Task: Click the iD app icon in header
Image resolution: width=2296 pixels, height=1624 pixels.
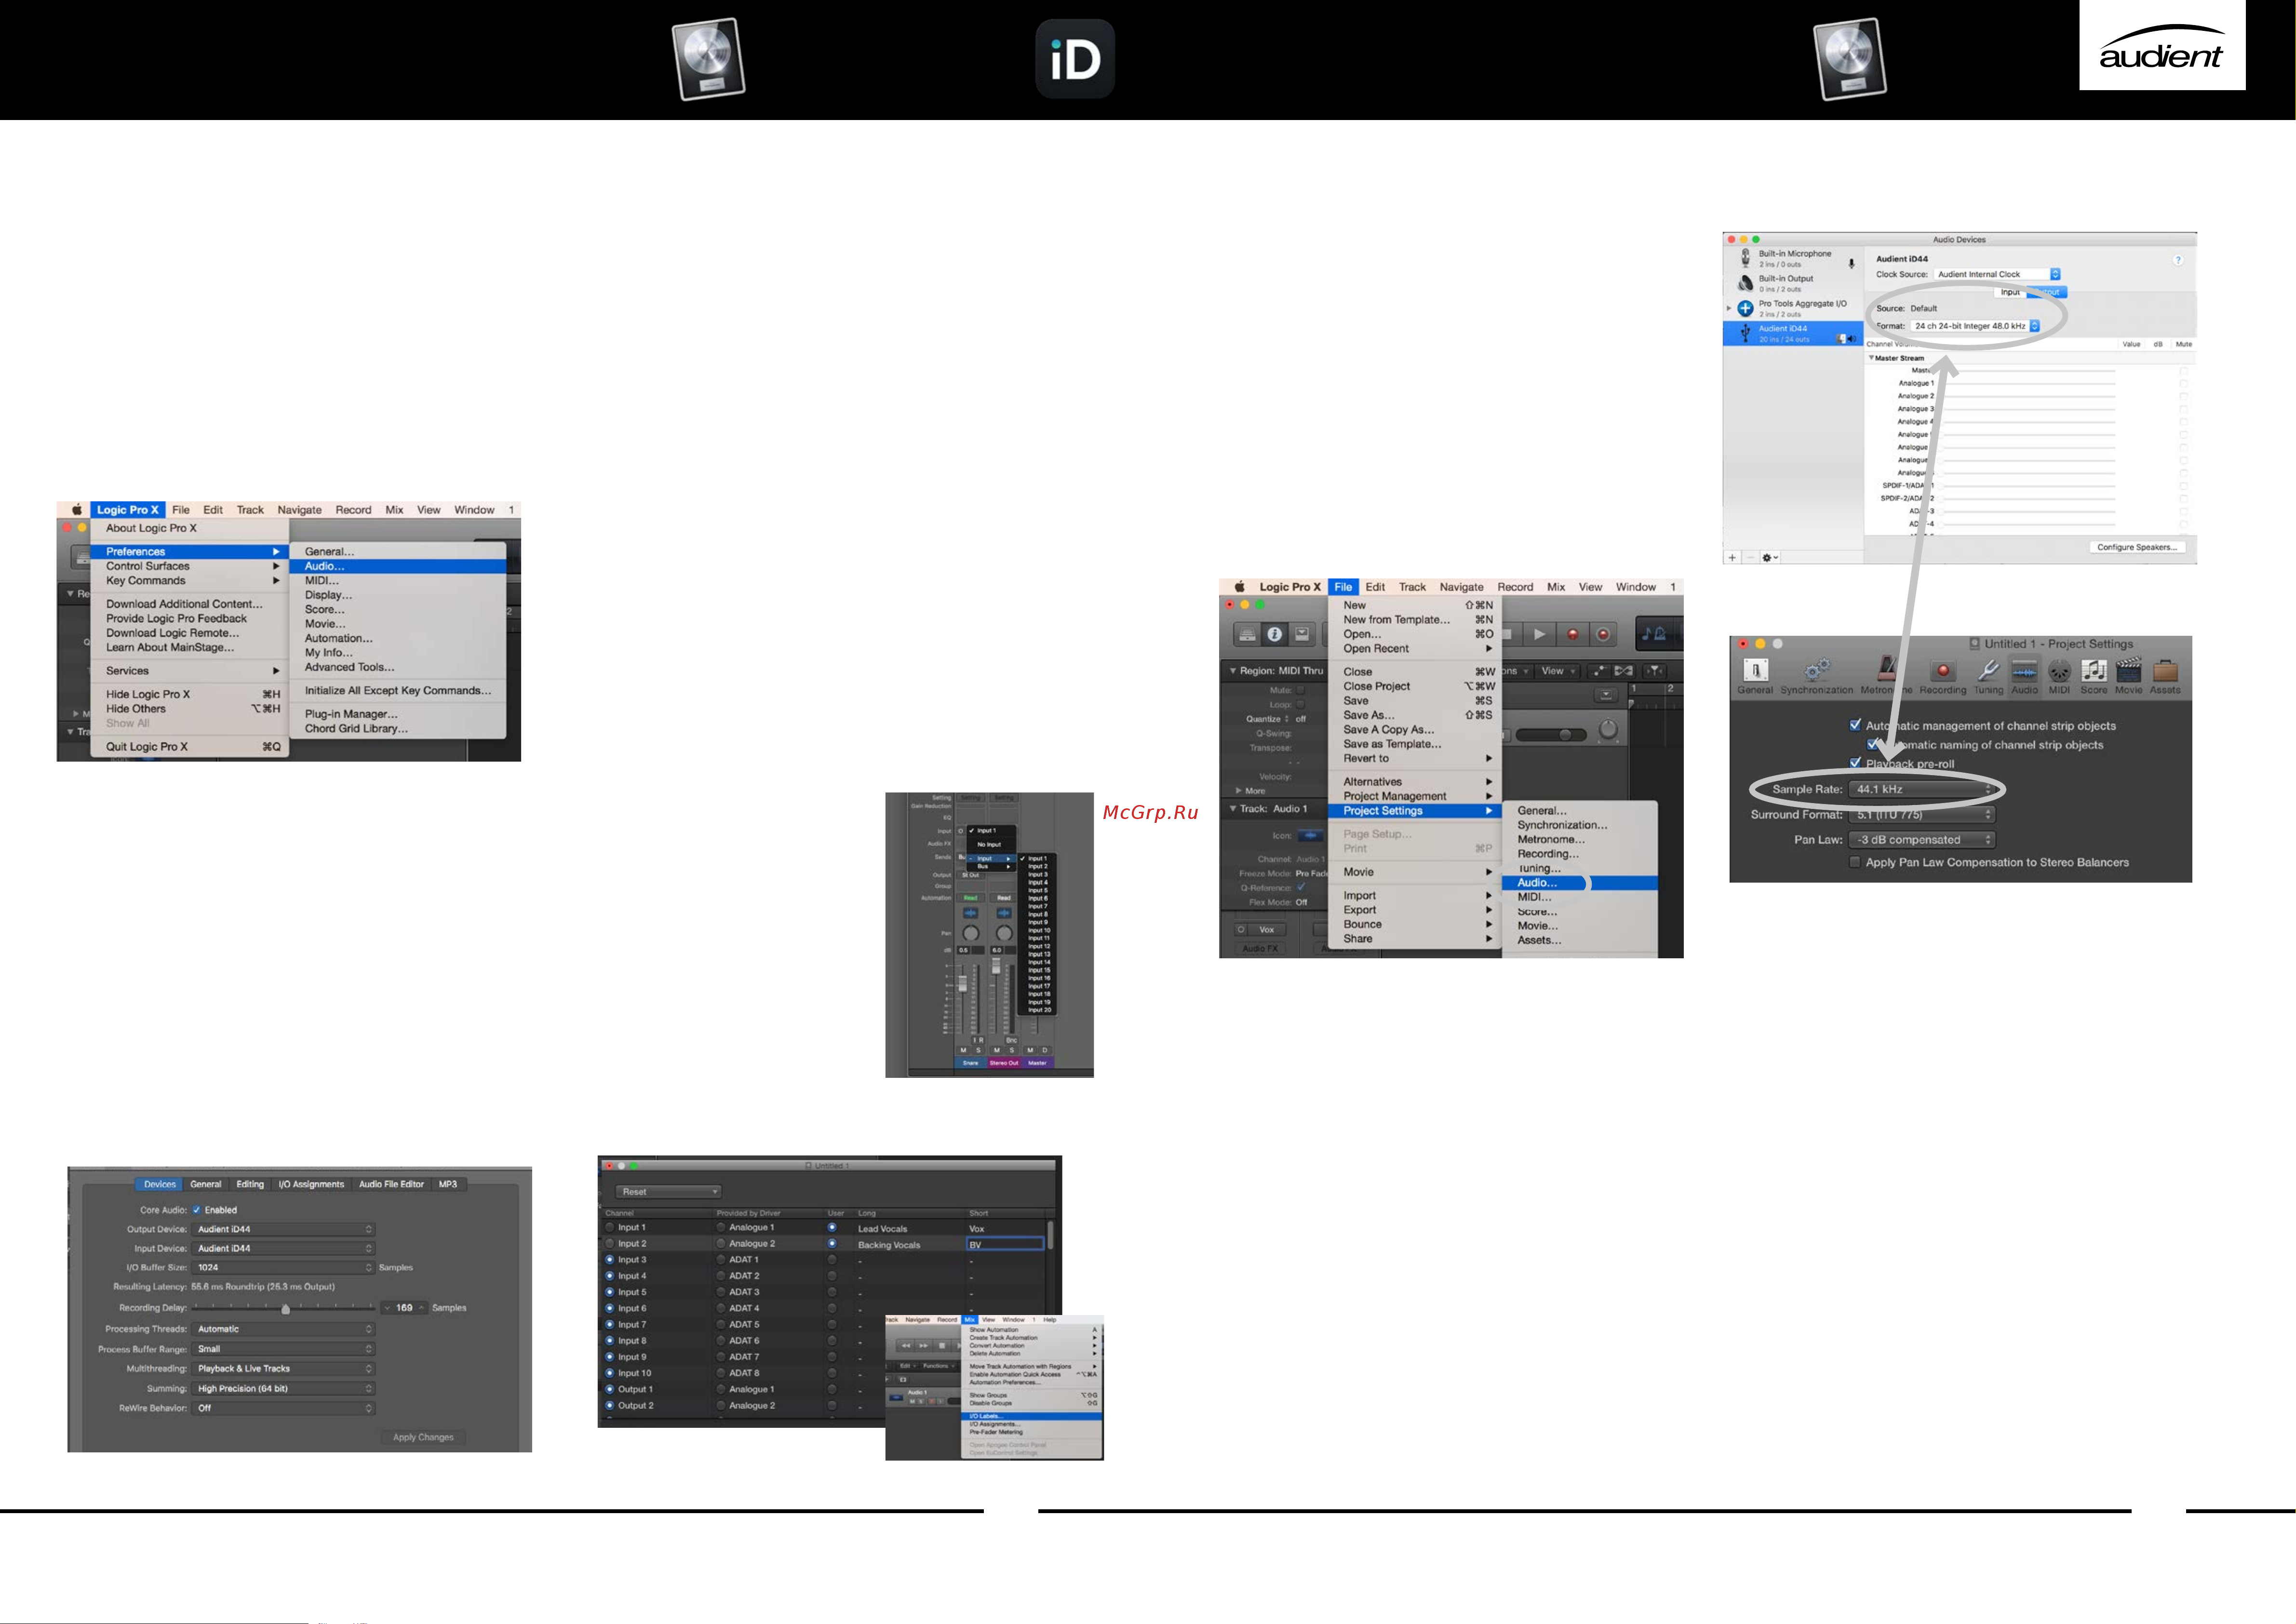Action: click(x=1075, y=59)
